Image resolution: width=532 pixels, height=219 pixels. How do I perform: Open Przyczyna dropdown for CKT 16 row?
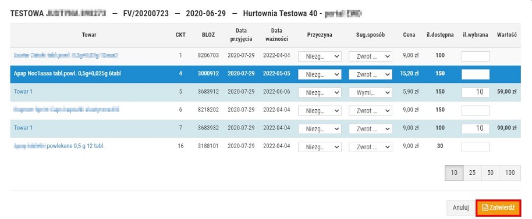click(x=320, y=147)
